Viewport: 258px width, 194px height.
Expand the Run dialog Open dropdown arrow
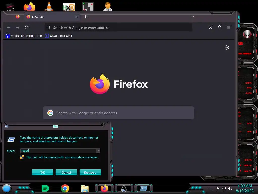point(98,151)
